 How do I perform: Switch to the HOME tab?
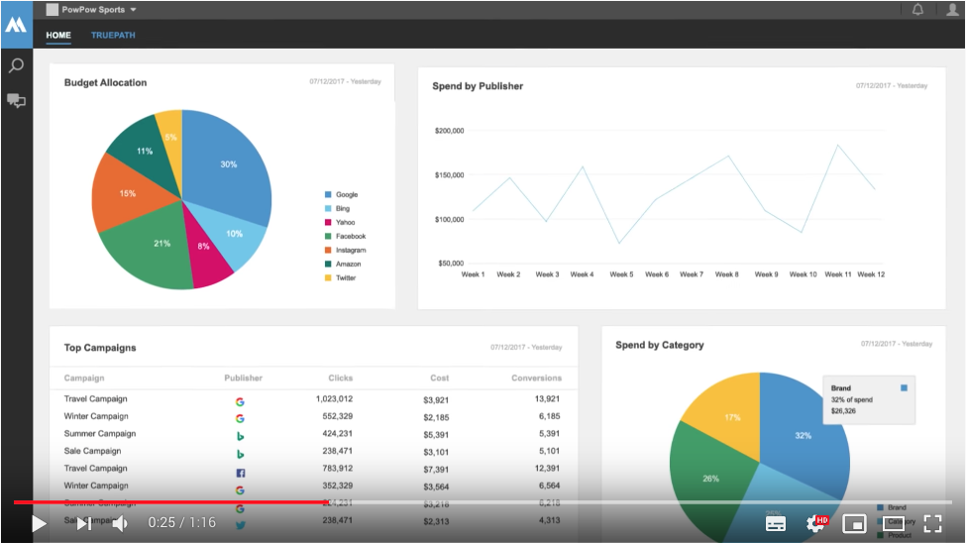[57, 35]
